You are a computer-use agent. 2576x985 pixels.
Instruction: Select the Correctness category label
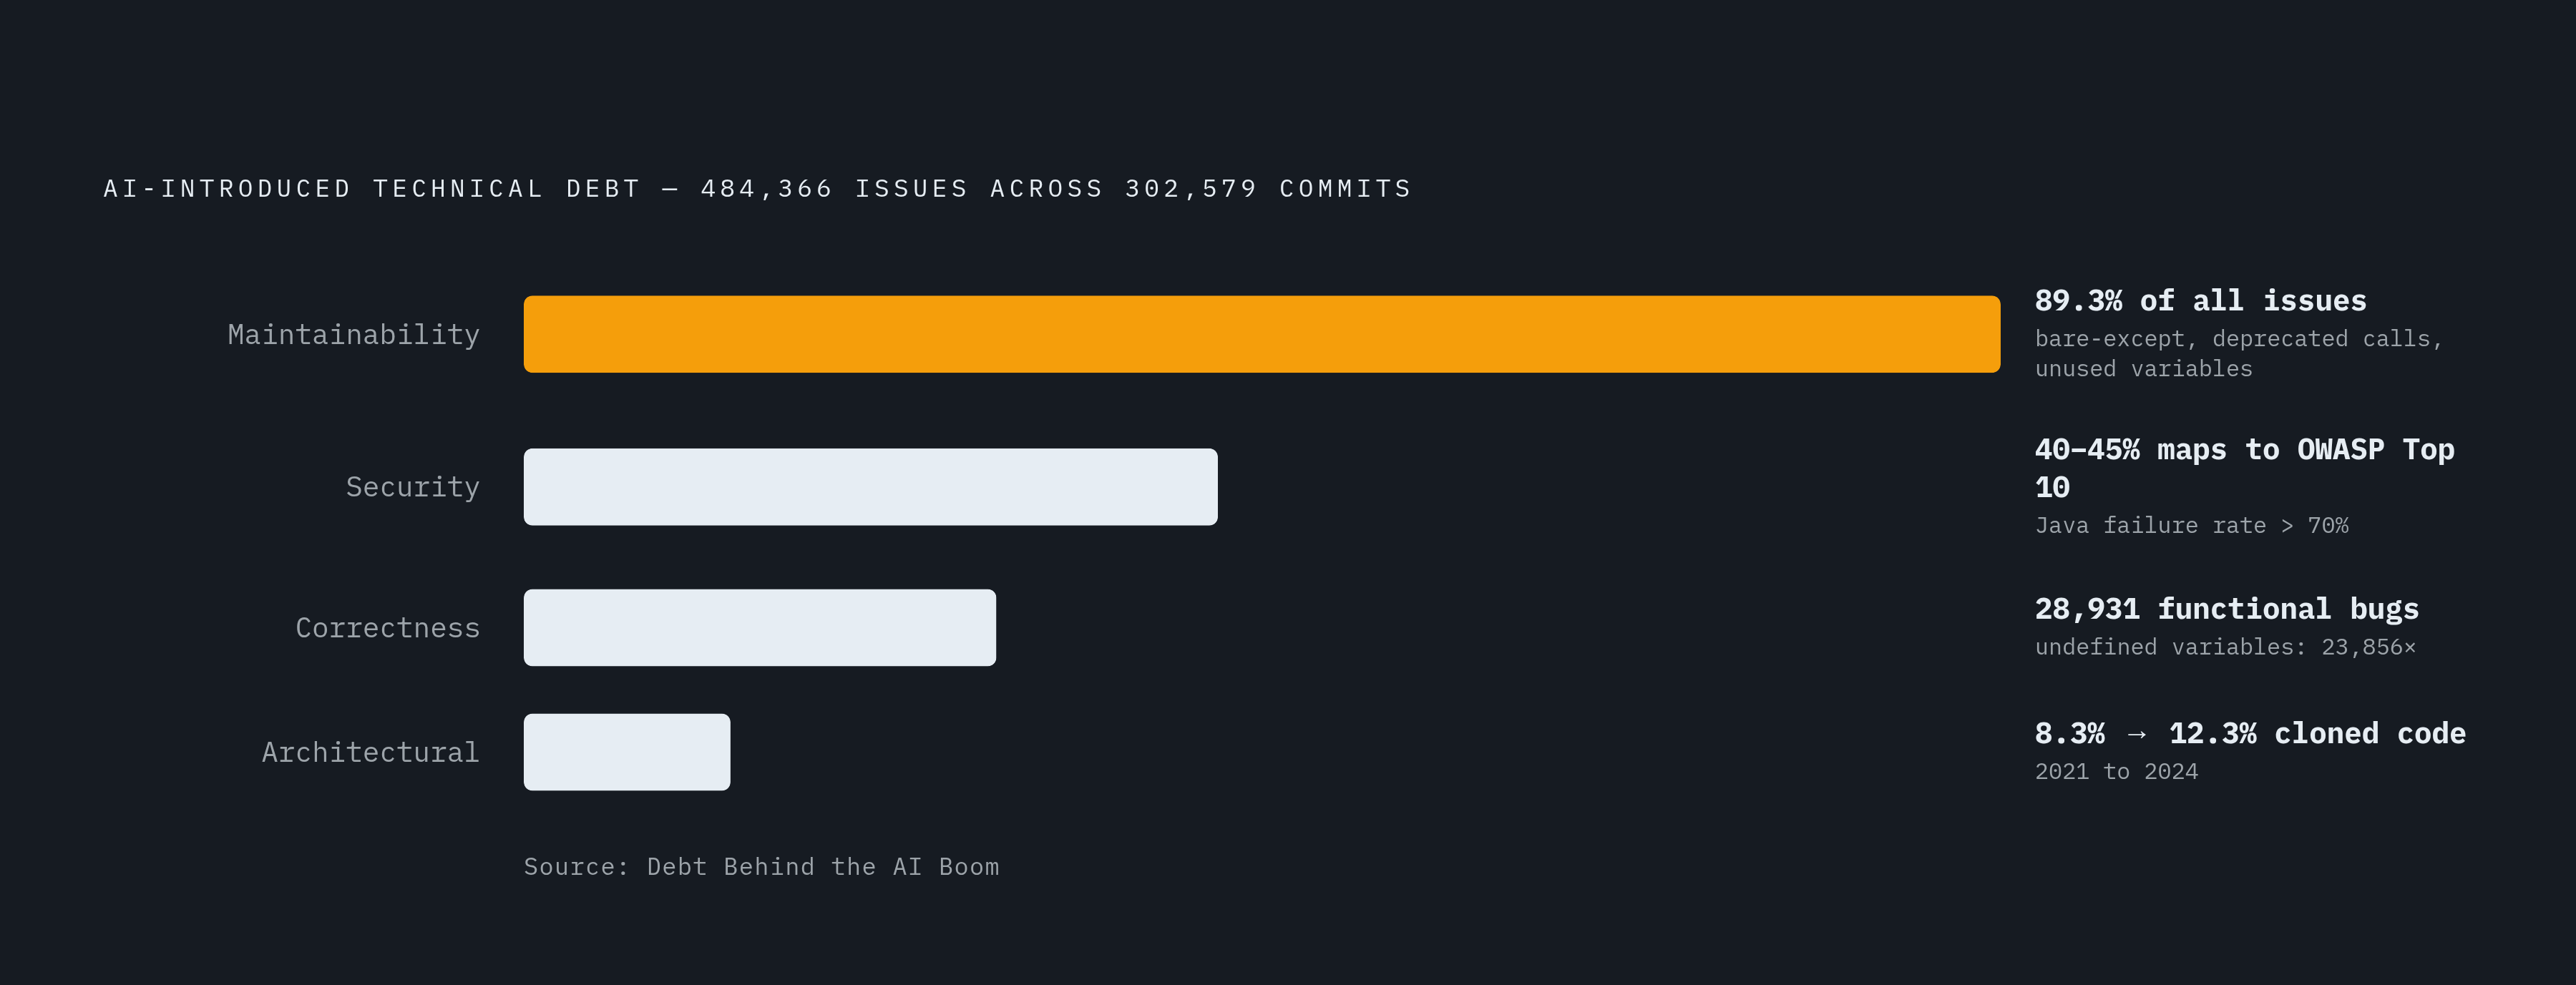(x=388, y=628)
